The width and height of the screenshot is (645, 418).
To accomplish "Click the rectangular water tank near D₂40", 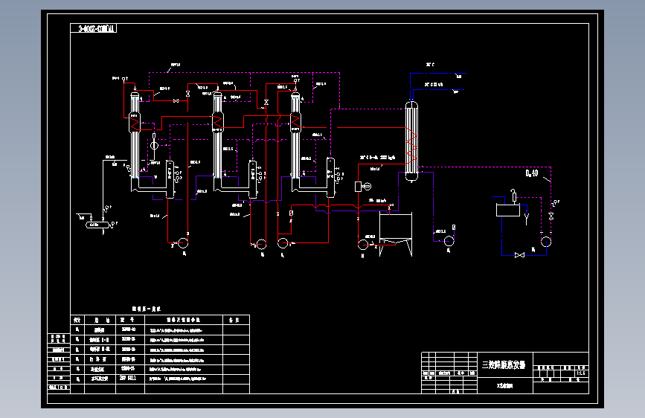I will [508, 210].
